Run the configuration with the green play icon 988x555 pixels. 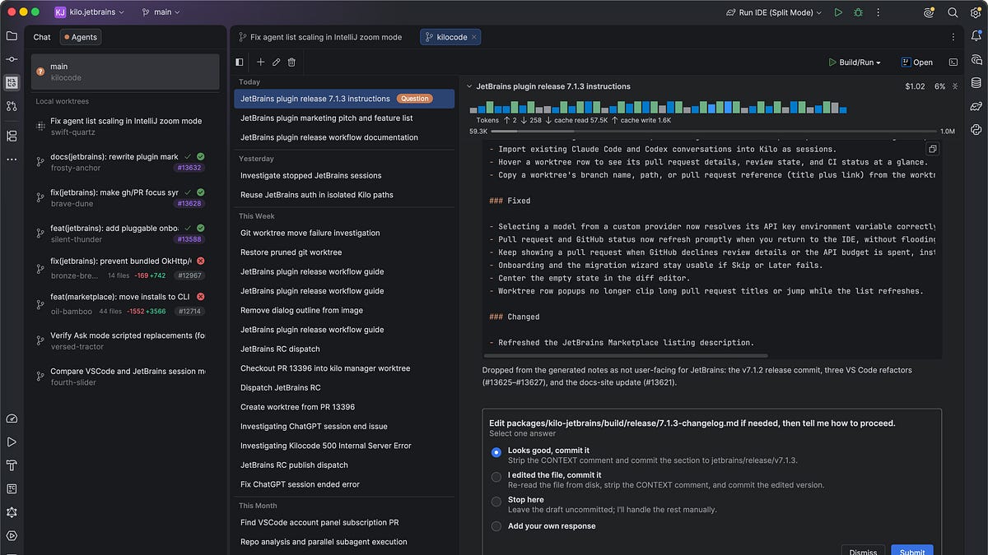838,12
